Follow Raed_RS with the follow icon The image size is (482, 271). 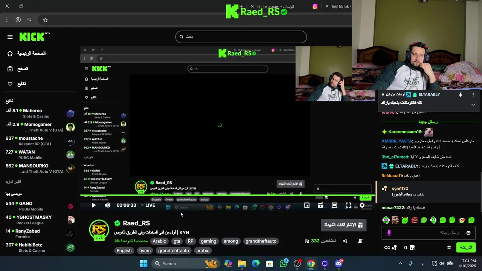(360, 241)
